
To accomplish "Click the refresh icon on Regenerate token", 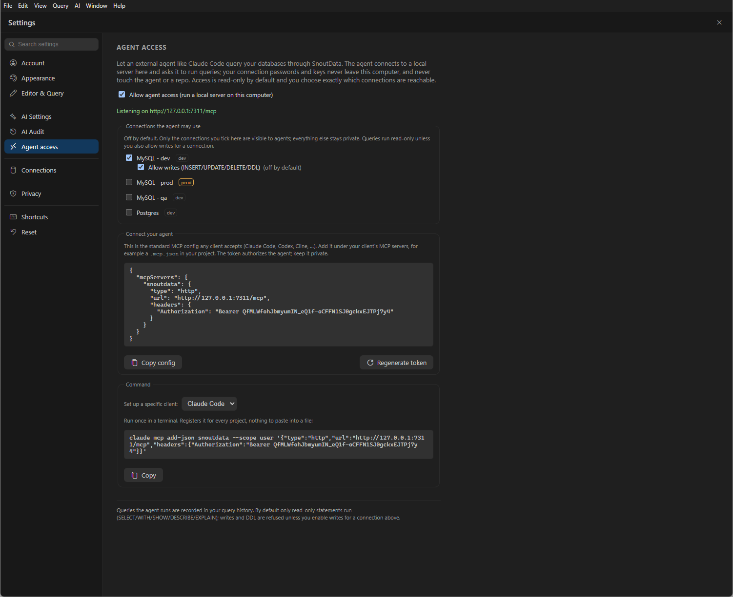I will click(x=370, y=363).
